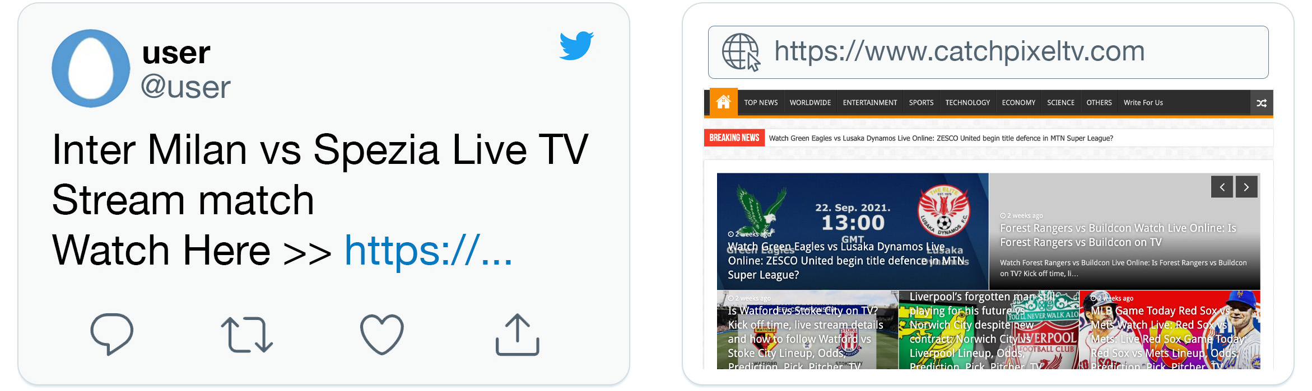Share the tweet via upload icon
1312x391 pixels.
[x=517, y=335]
